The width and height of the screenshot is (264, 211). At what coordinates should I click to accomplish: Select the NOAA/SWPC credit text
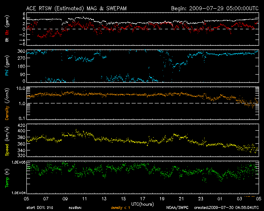(177, 208)
